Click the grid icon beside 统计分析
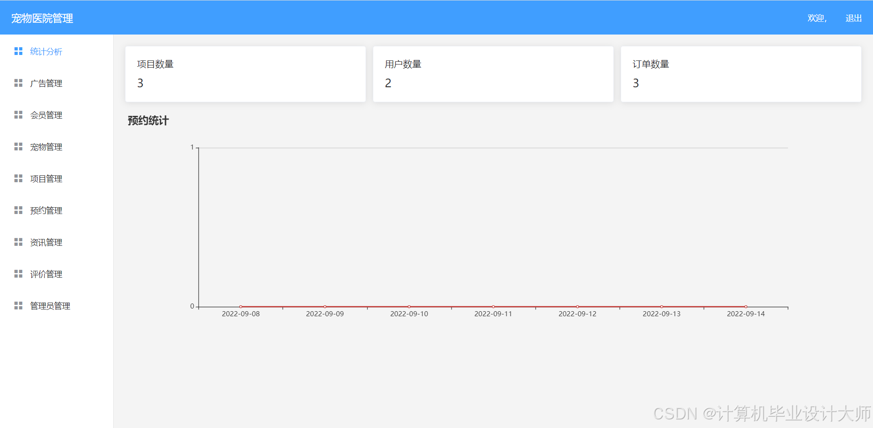 [x=18, y=51]
